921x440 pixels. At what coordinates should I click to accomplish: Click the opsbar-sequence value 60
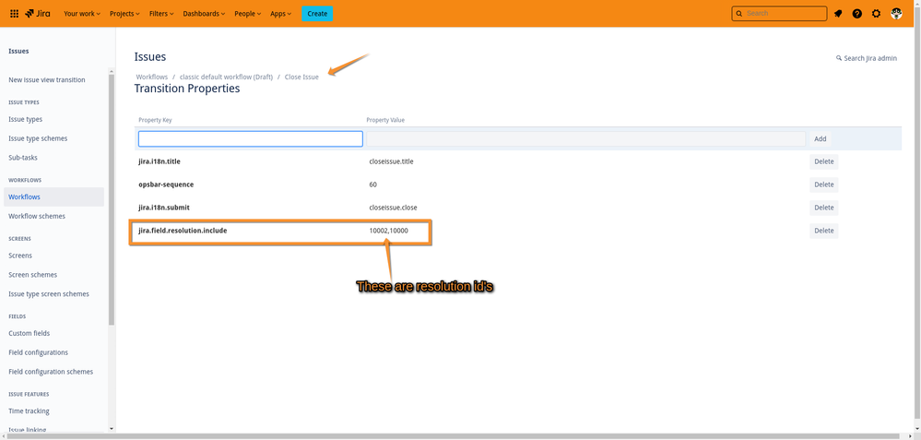point(373,184)
